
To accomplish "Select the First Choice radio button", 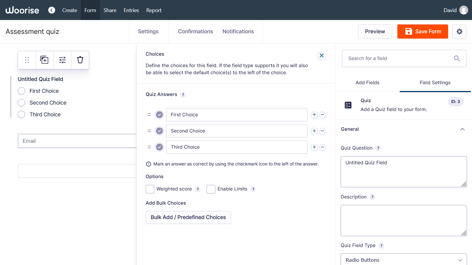I will tap(22, 91).
